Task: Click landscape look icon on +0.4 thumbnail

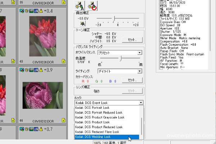Action: click(31, 11)
